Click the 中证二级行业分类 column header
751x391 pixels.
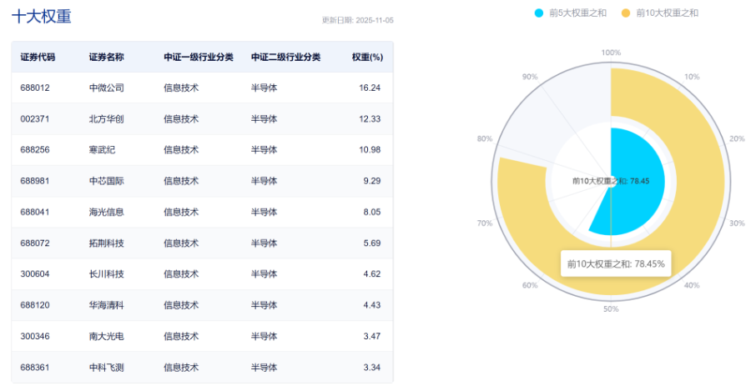(285, 58)
